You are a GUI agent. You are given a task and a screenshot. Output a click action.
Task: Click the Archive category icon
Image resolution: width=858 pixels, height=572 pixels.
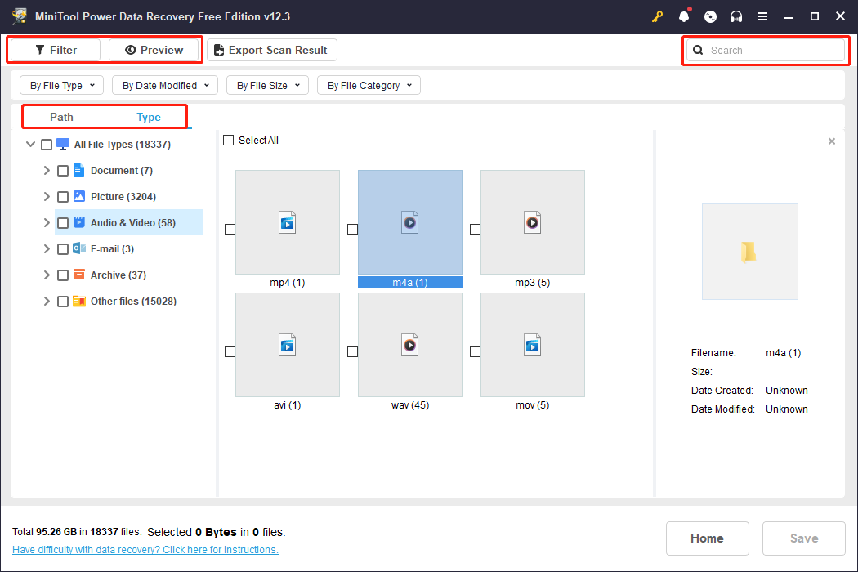coord(78,275)
